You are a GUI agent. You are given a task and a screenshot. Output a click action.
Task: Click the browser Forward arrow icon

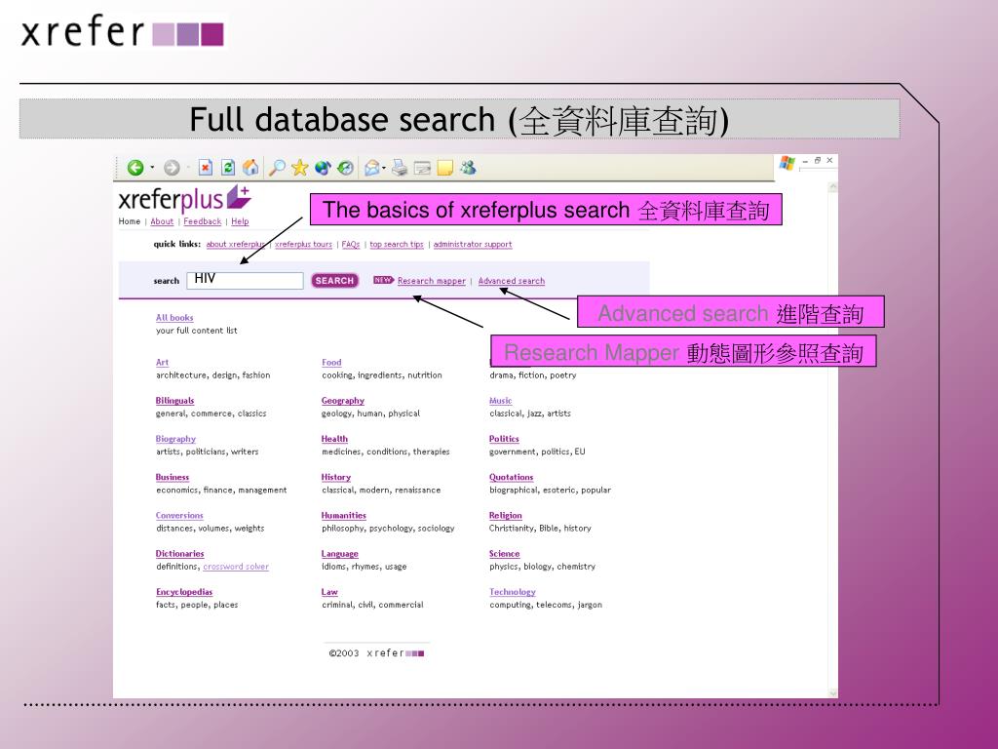click(172, 168)
